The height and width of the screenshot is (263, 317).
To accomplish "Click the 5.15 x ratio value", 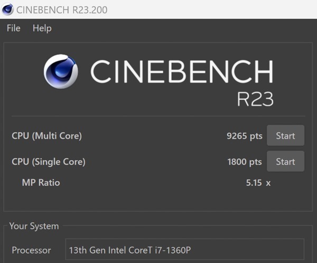I will pyautogui.click(x=258, y=183).
